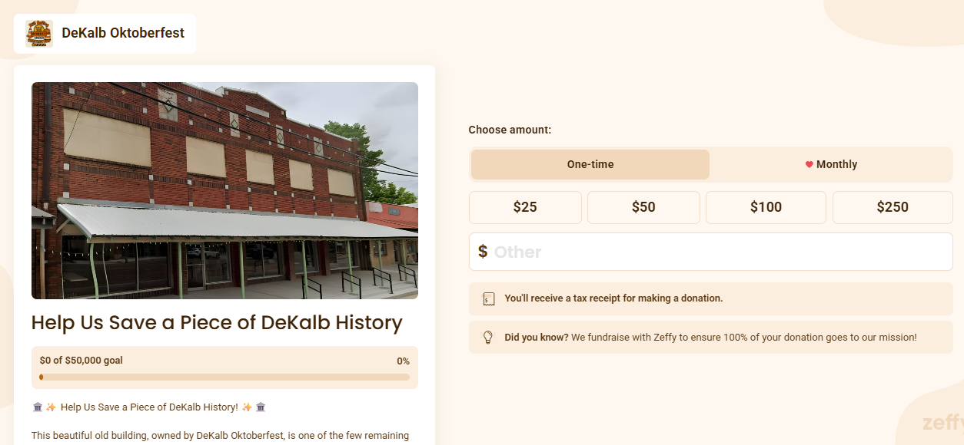
Task: Click the first bank building emoji in description
Action: coord(38,407)
